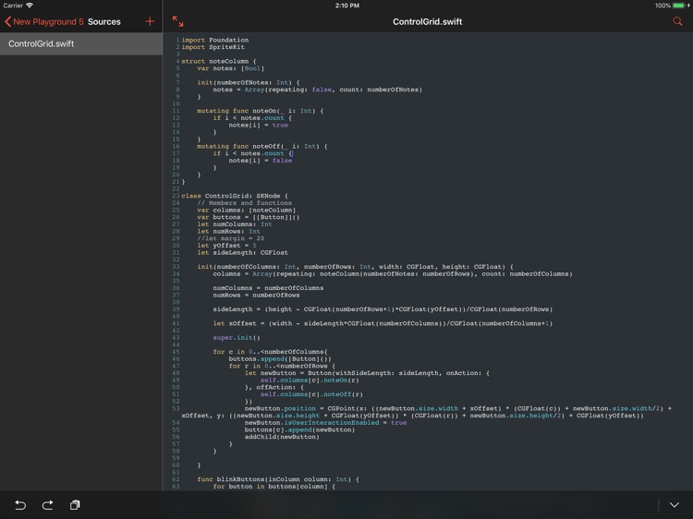The image size is (693, 519).
Task: Click the super.init() call line
Action: pyautogui.click(x=237, y=337)
